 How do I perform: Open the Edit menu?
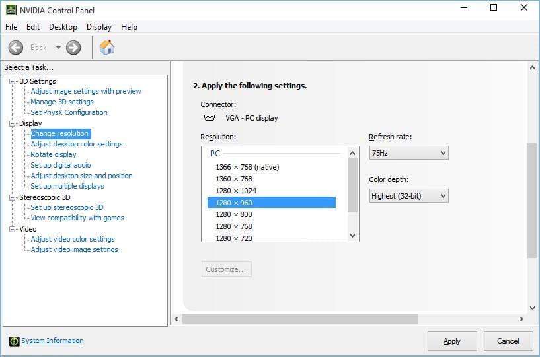point(33,27)
